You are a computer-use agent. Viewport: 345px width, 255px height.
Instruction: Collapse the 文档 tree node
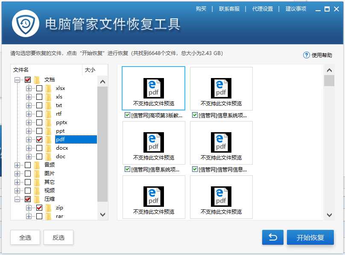pyautogui.click(x=17, y=80)
